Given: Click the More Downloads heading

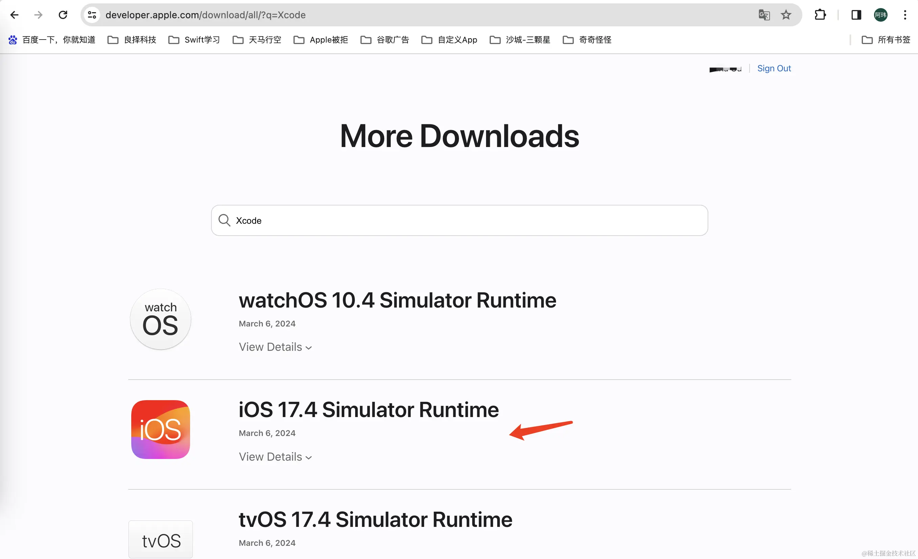Looking at the screenshot, I should click(x=459, y=136).
